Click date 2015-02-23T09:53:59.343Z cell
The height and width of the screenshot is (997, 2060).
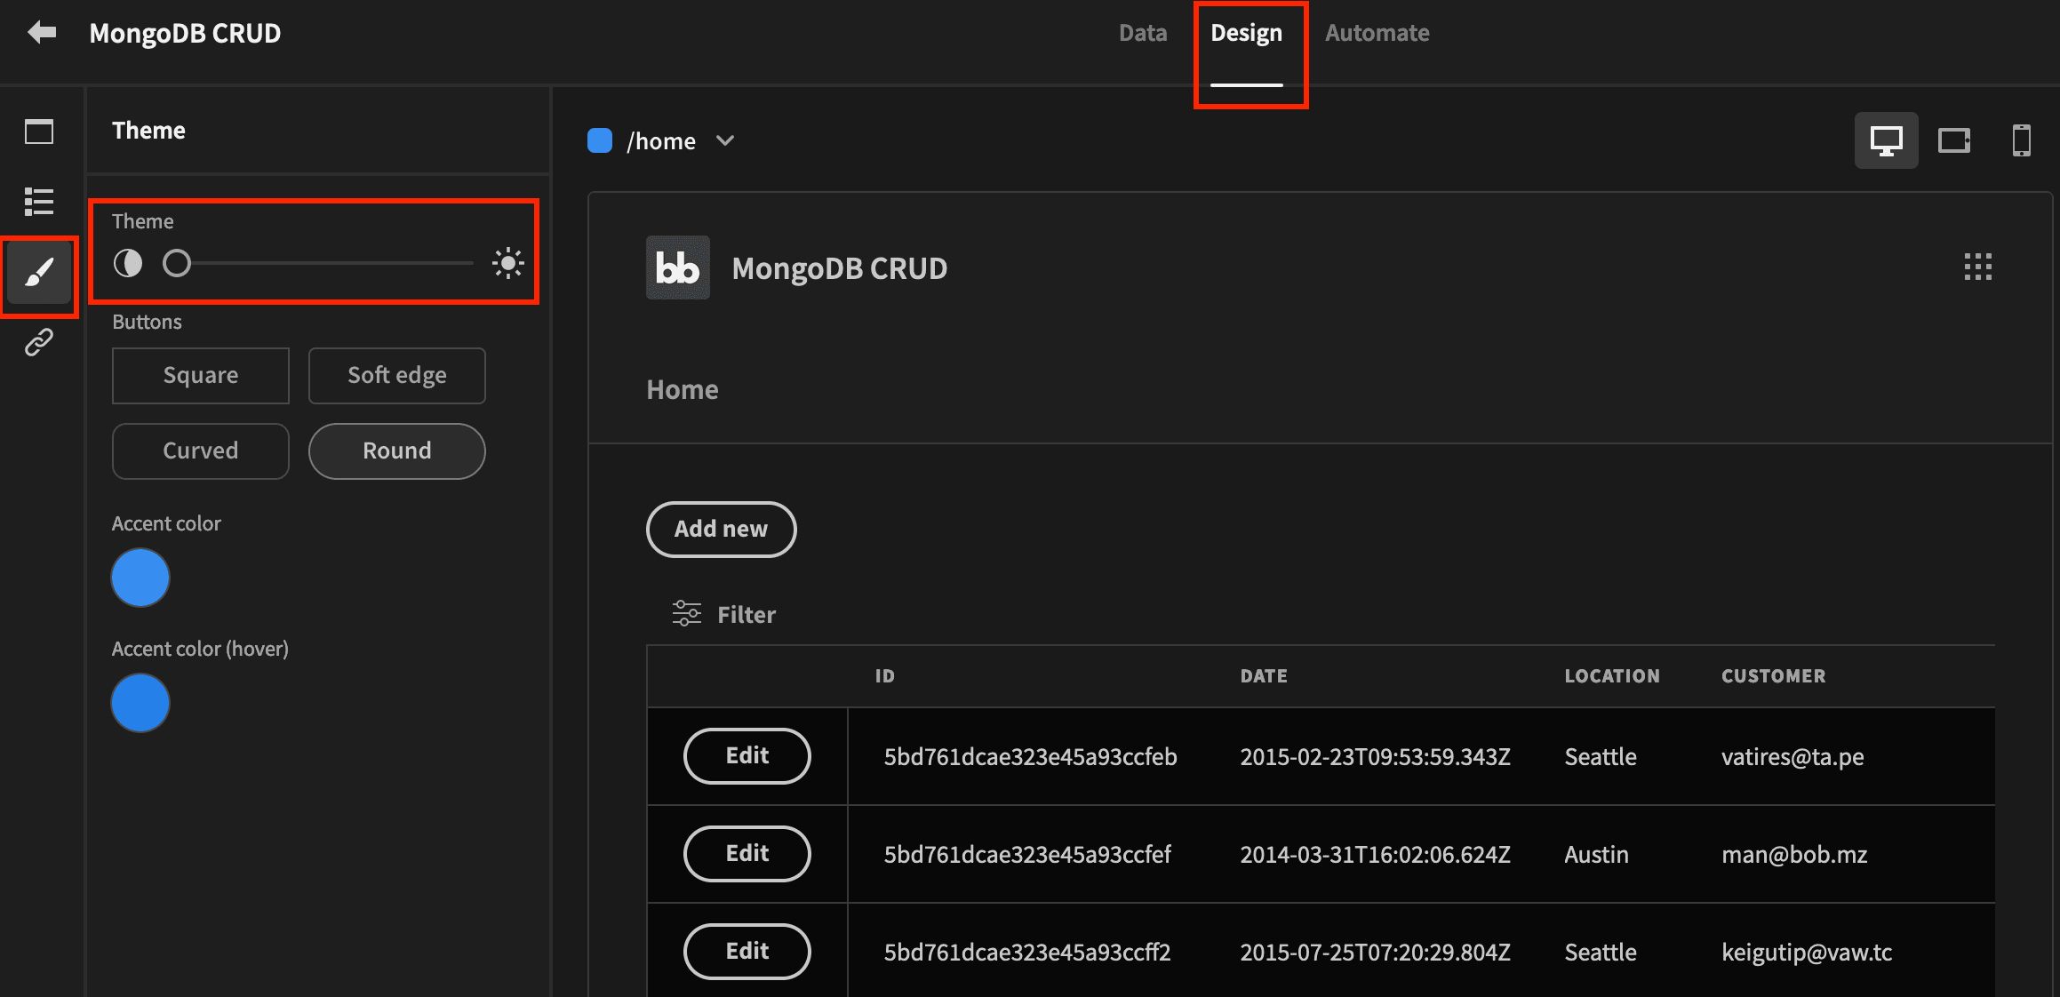point(1375,756)
